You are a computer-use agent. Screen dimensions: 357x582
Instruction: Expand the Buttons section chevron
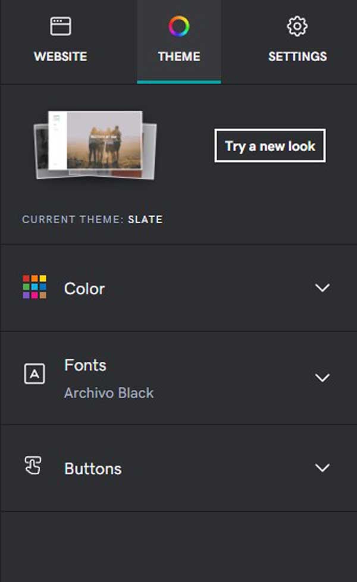point(322,468)
